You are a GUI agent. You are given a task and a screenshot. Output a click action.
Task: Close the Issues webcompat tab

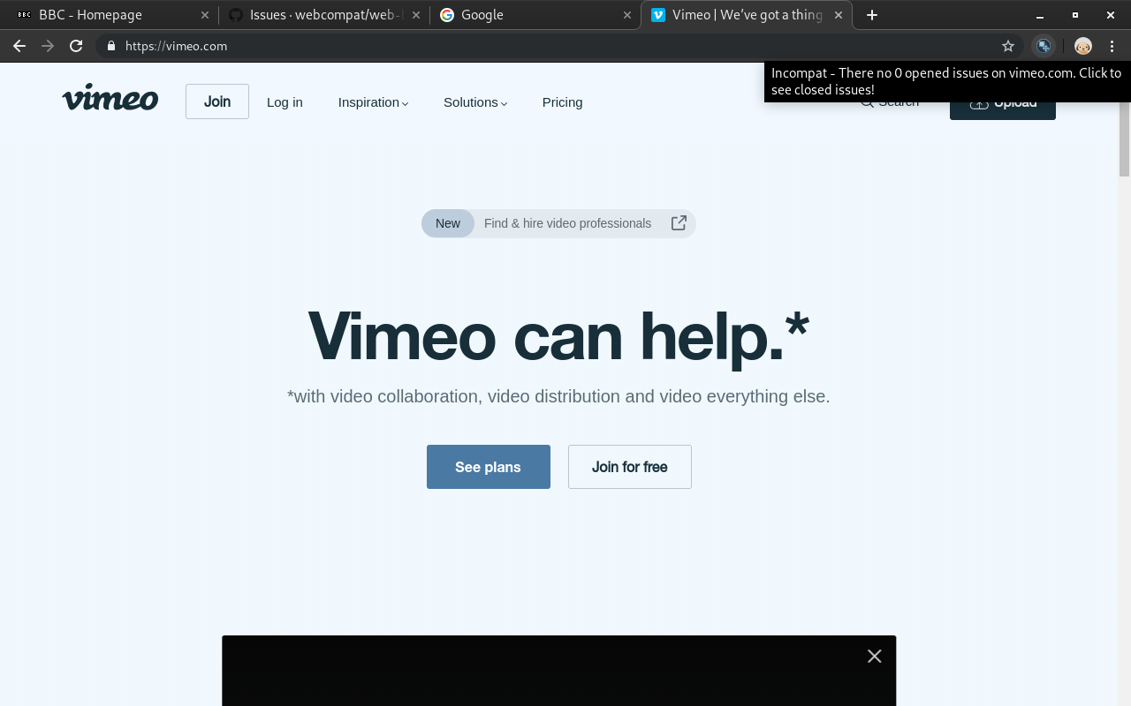click(416, 15)
